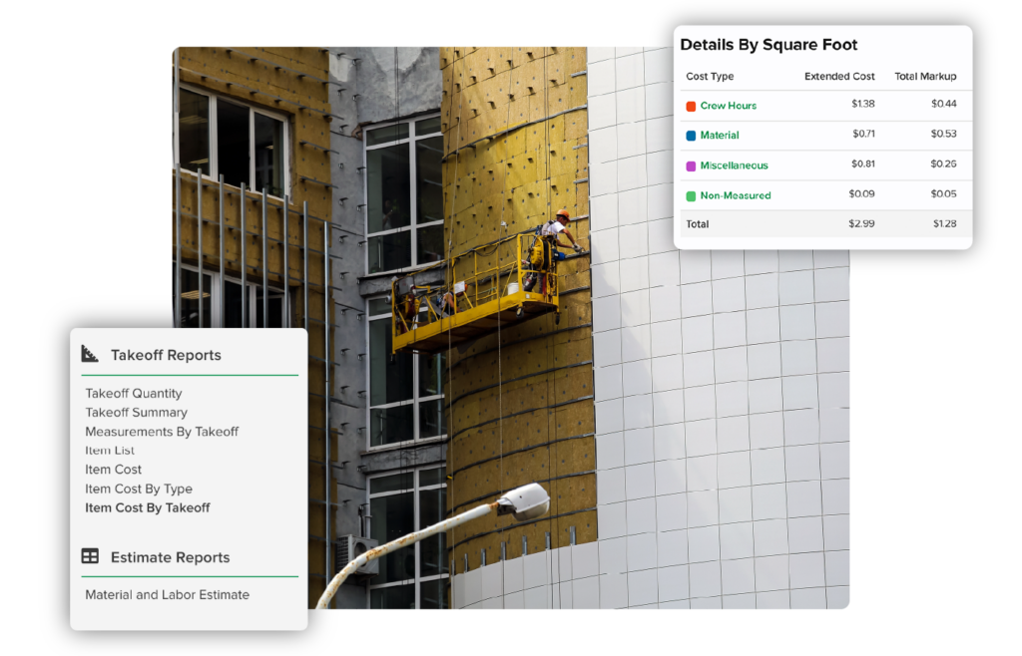
Task: Open the Crew Hours cost type link
Action: [x=728, y=106]
